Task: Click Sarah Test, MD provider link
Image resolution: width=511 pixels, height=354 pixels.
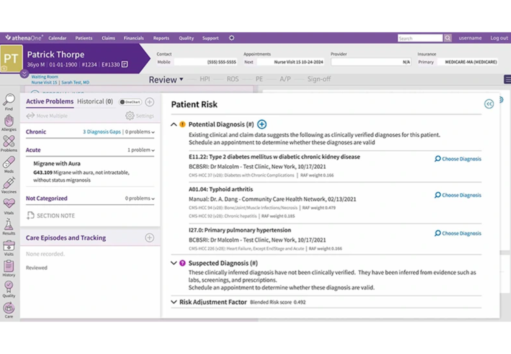Action: point(75,82)
